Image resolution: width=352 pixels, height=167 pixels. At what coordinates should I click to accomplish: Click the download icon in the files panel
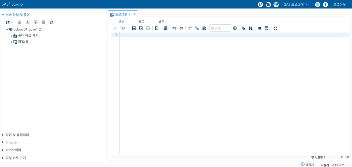click(27, 22)
